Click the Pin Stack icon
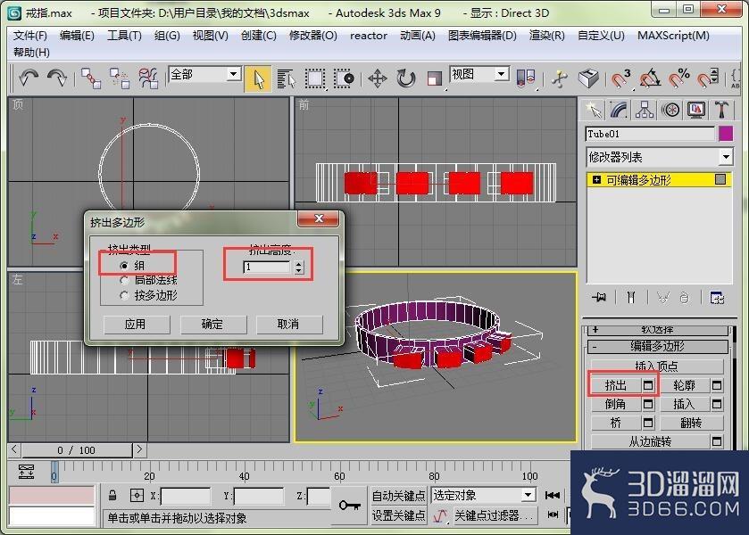 (599, 298)
